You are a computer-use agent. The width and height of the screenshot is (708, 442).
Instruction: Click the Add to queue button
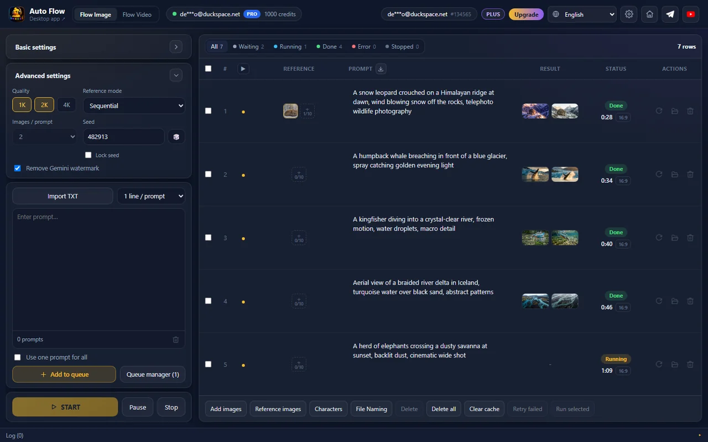pyautogui.click(x=64, y=375)
